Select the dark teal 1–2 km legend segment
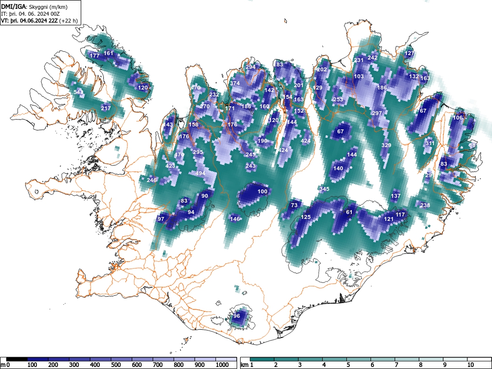492x369 pixels. pyautogui.click(x=262, y=359)
